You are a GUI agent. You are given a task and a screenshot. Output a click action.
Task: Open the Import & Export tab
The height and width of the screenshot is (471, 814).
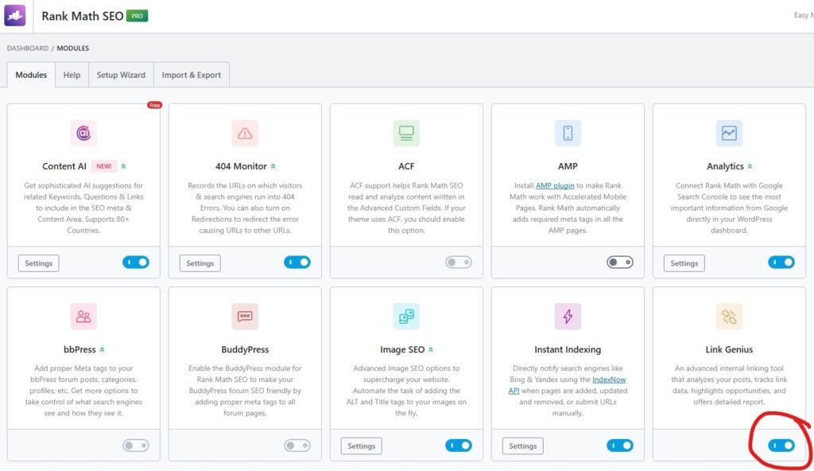tap(191, 75)
